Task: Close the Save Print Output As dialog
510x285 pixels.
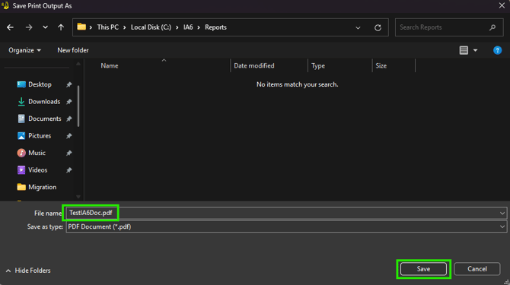Action: pyautogui.click(x=502, y=6)
